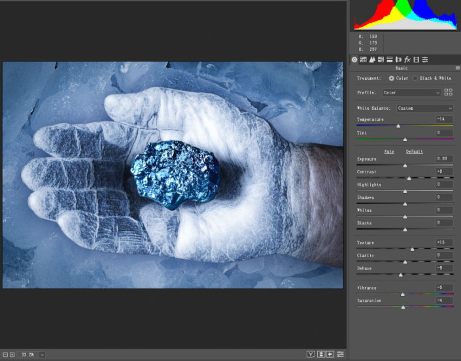Click the Treatment label text

point(369,78)
